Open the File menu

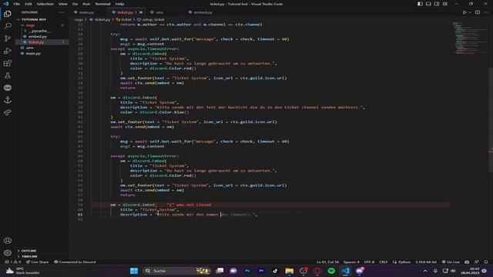[17, 4]
